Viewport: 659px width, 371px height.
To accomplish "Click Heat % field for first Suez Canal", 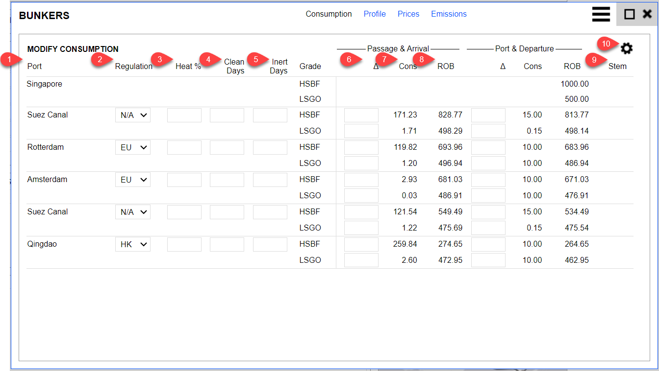I will [184, 116].
